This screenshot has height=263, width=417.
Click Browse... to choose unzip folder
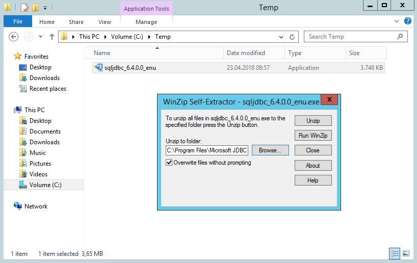click(270, 150)
